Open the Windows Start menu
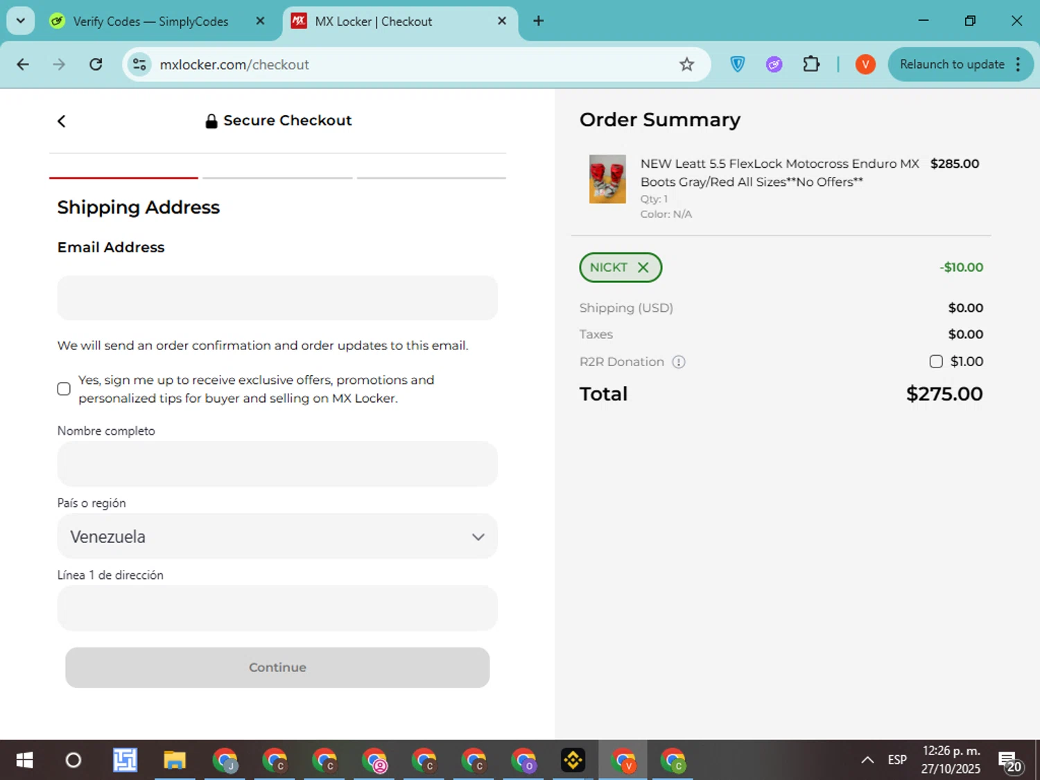The width and height of the screenshot is (1040, 780). click(24, 761)
